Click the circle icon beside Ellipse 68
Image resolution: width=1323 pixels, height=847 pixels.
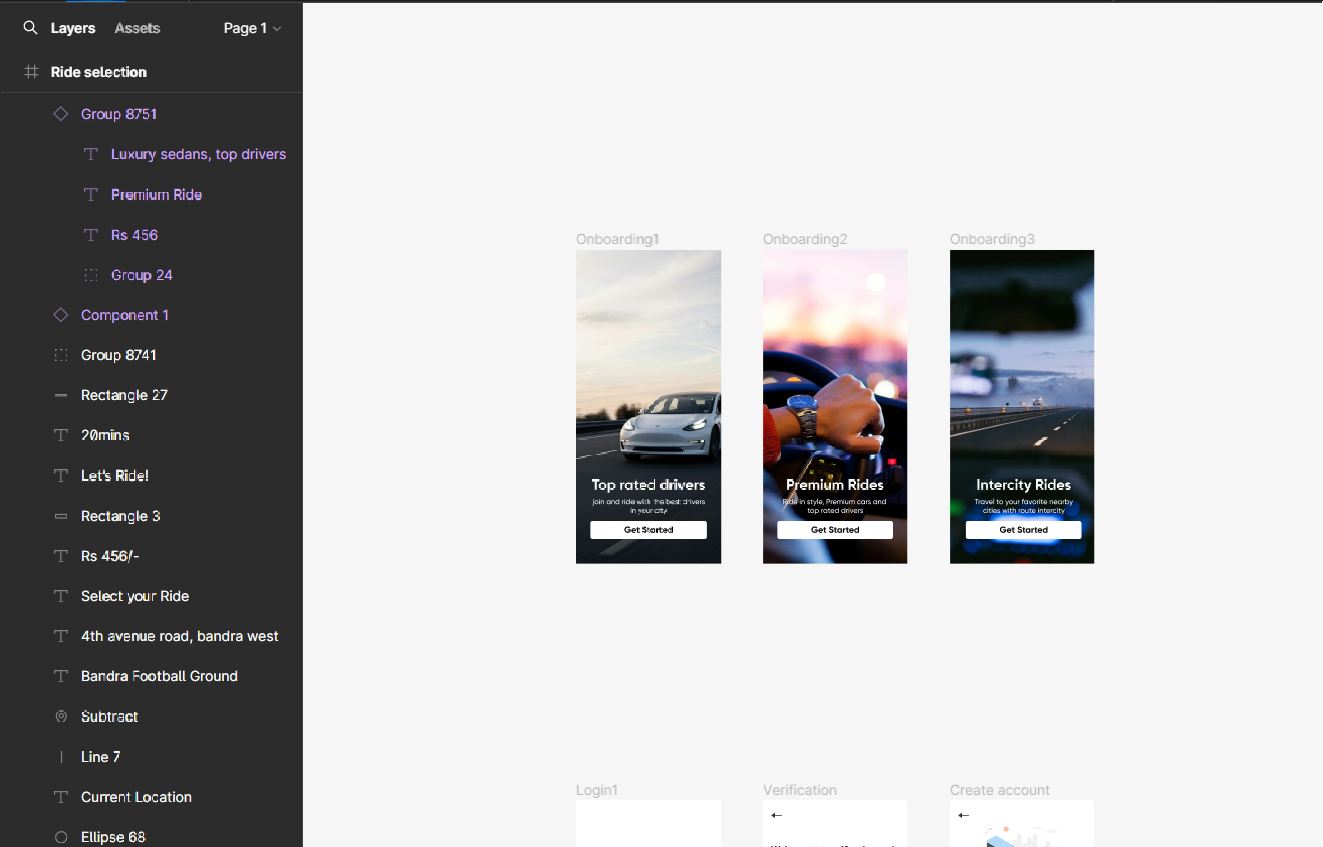(x=61, y=837)
